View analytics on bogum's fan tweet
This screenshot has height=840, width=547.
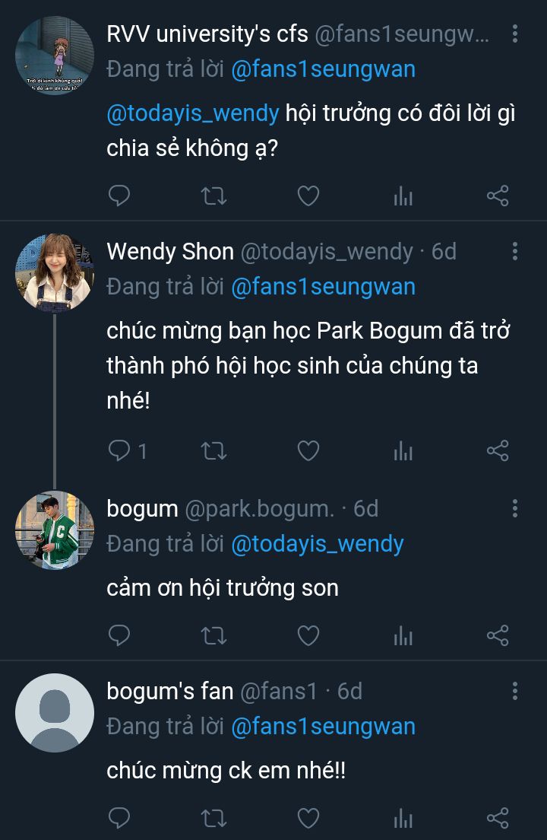tap(403, 818)
